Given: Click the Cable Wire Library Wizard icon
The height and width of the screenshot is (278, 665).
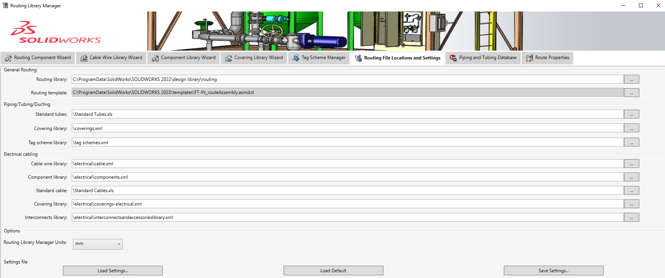Looking at the screenshot, I should coord(84,58).
